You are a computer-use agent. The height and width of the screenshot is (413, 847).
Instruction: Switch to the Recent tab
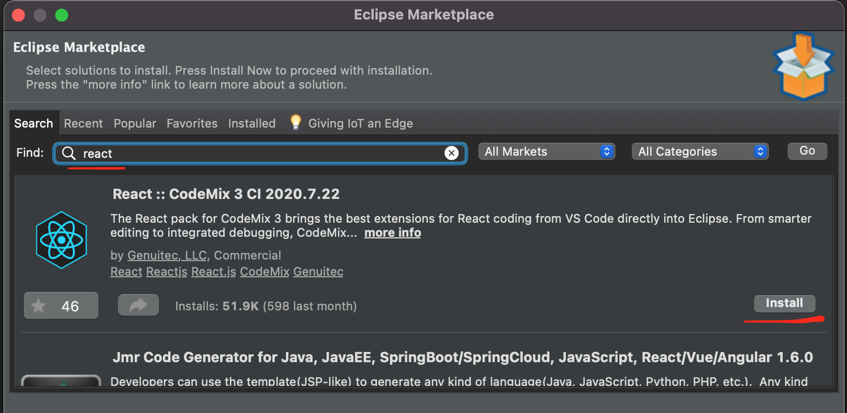point(83,123)
